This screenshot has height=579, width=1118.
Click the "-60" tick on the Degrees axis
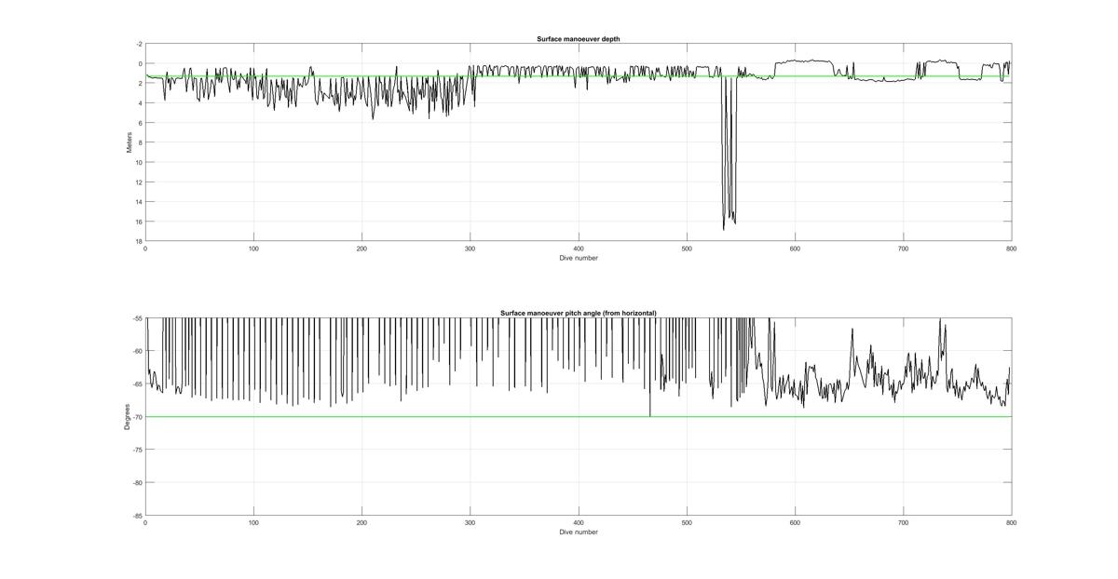pyautogui.click(x=138, y=351)
